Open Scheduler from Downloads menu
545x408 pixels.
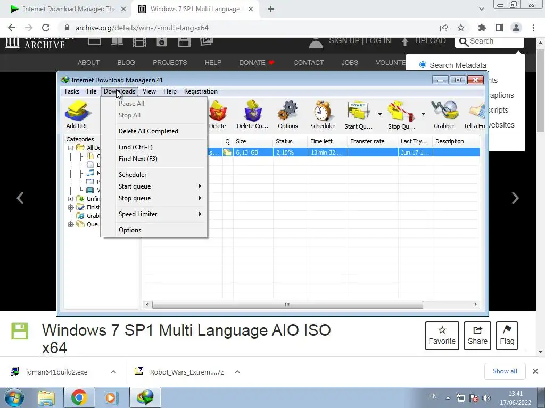(x=154, y=175)
